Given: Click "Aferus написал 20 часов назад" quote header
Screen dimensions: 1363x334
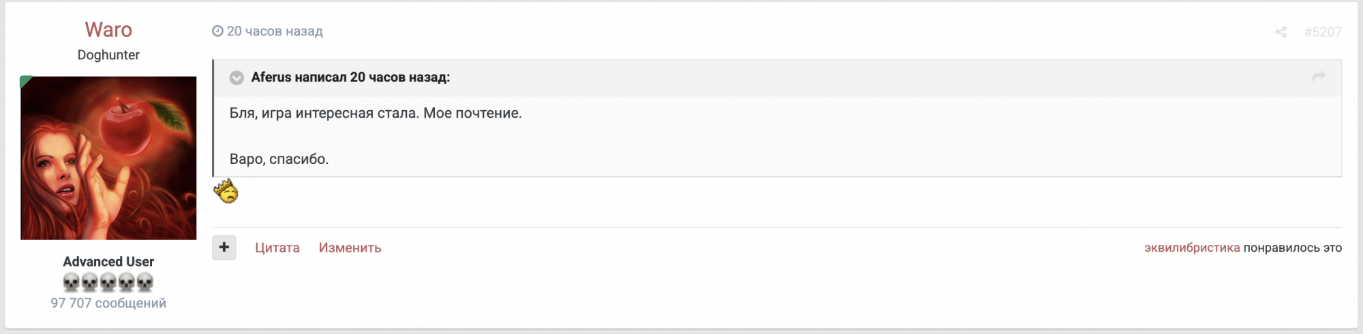Looking at the screenshot, I should [x=350, y=78].
